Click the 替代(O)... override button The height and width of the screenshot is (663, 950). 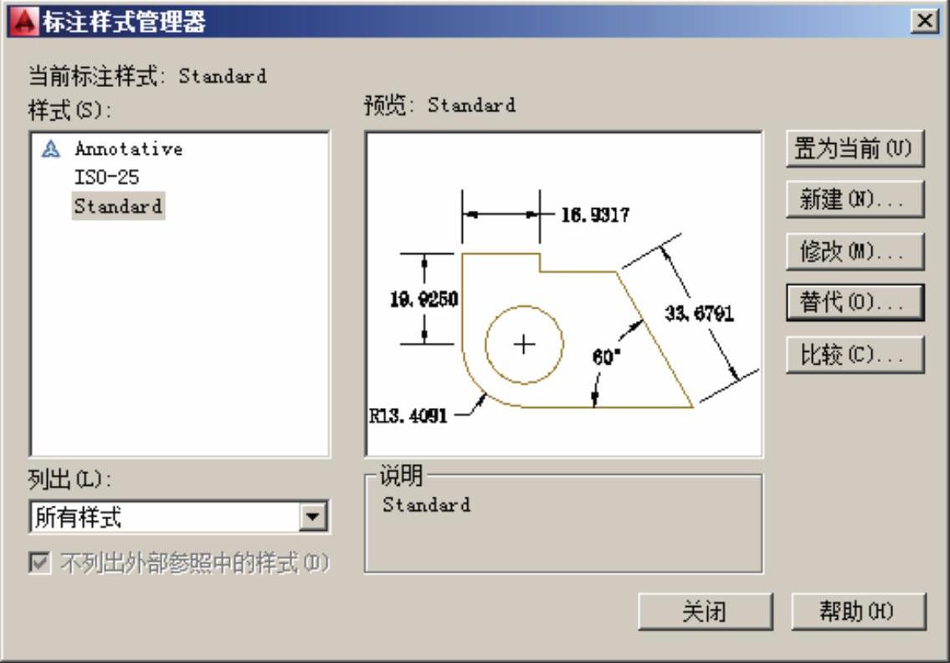coord(855,303)
